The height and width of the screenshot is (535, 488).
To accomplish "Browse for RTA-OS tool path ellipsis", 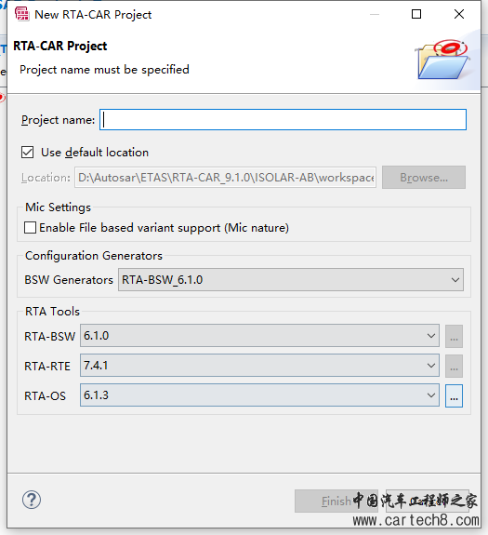I will click(454, 395).
